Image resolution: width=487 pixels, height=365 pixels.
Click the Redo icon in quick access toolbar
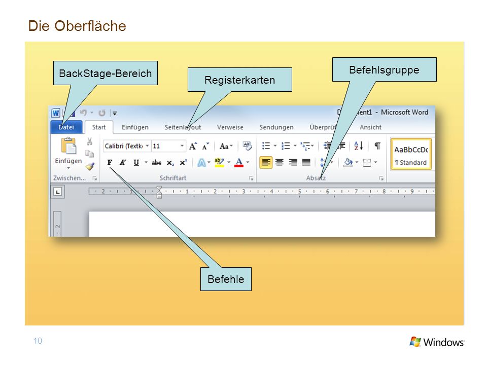102,113
